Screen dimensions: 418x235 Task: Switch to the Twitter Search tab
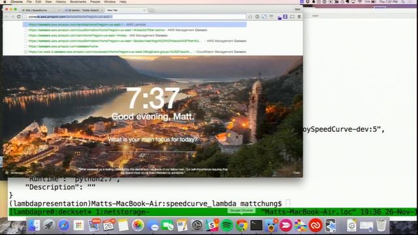tap(83, 10)
